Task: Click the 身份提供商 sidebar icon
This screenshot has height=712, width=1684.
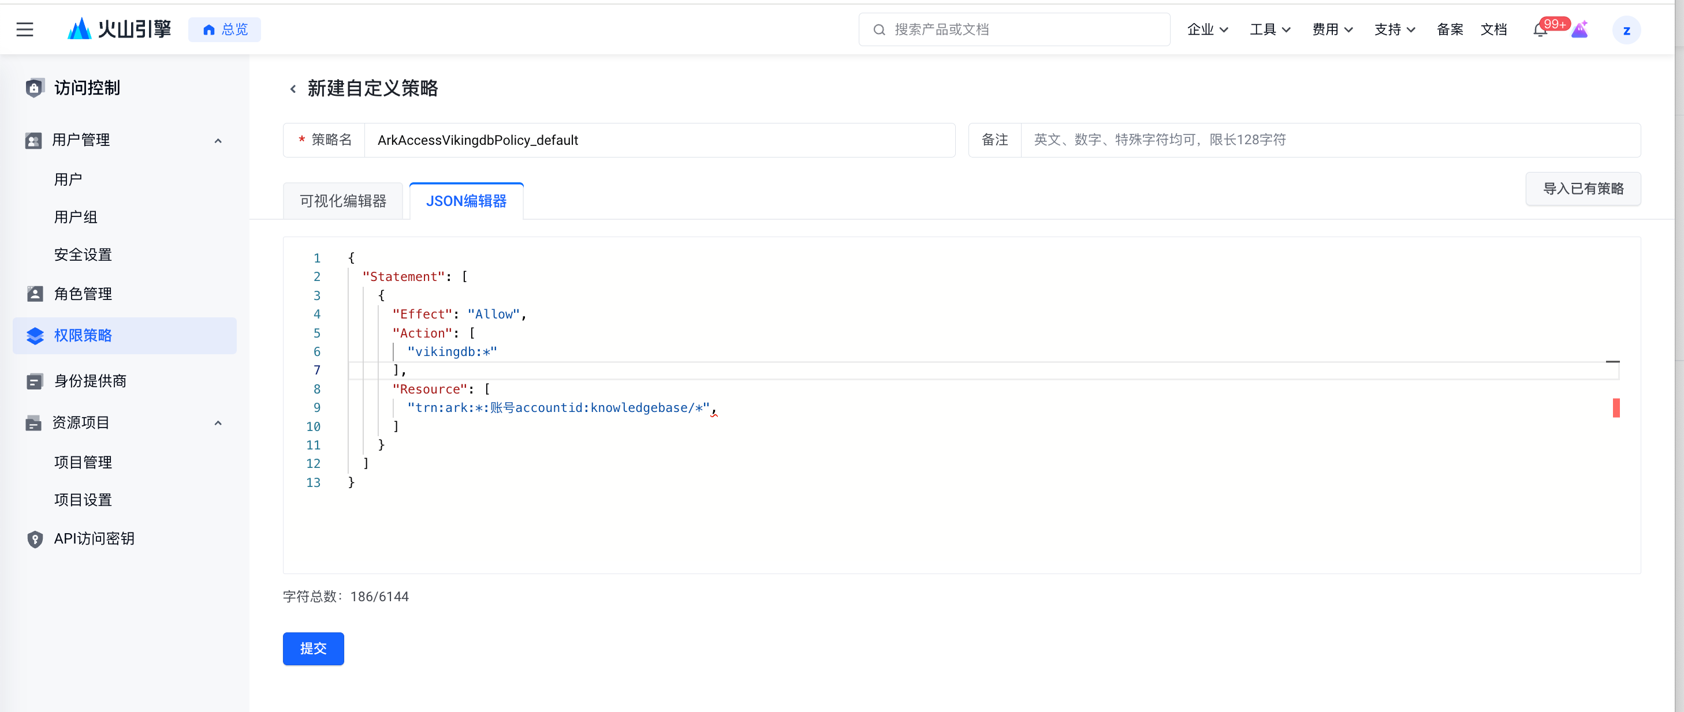Action: [x=35, y=381]
